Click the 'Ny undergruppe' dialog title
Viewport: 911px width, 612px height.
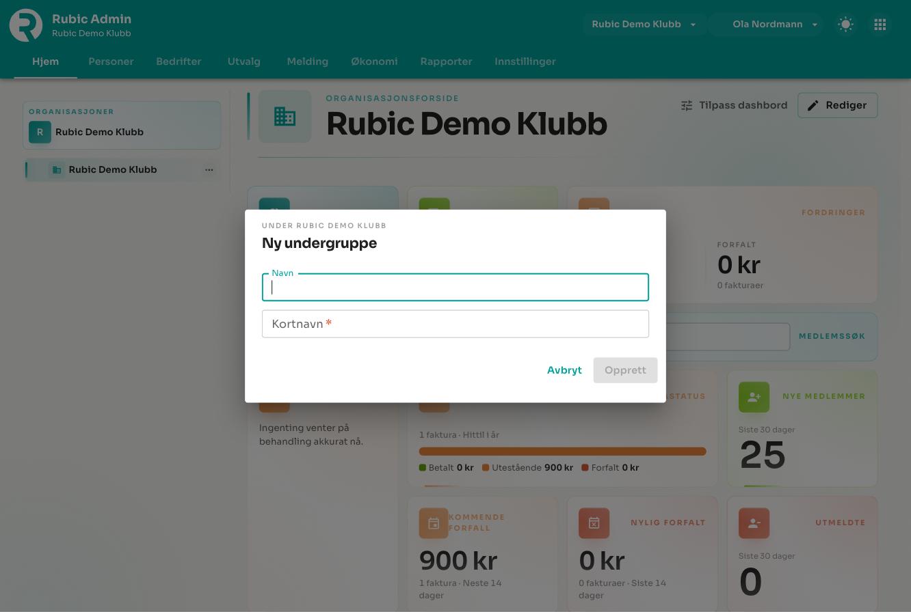point(319,243)
